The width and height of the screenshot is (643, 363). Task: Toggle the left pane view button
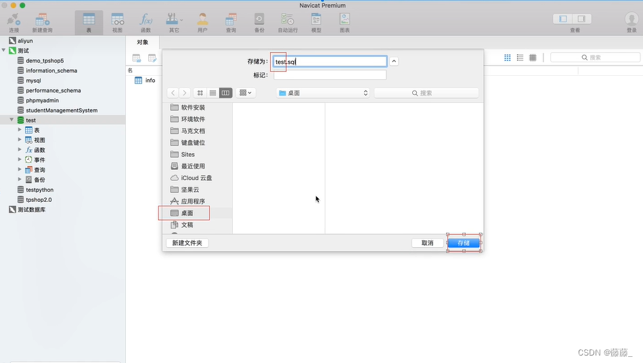[563, 19]
